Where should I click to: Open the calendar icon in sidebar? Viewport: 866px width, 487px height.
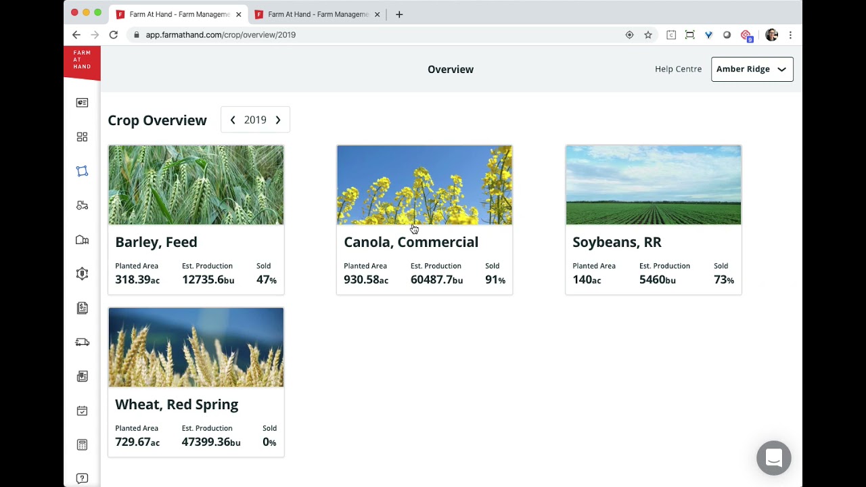(x=82, y=411)
